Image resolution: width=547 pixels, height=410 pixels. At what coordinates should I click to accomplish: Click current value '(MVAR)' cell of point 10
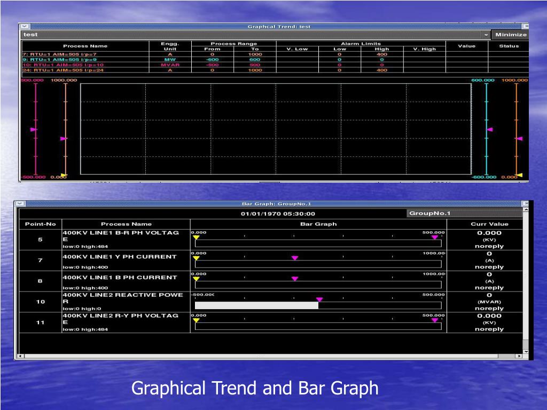[x=489, y=302]
